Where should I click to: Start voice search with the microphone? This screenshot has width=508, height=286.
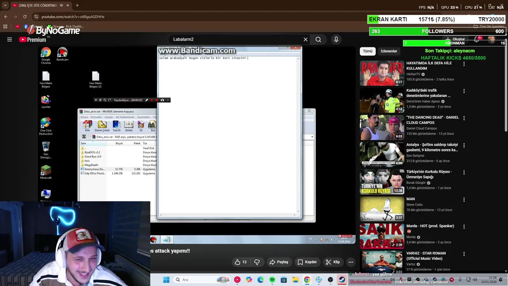[x=336, y=39]
